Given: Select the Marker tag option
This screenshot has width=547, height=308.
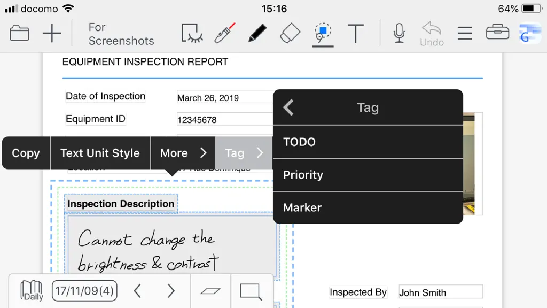Looking at the screenshot, I should click(368, 208).
